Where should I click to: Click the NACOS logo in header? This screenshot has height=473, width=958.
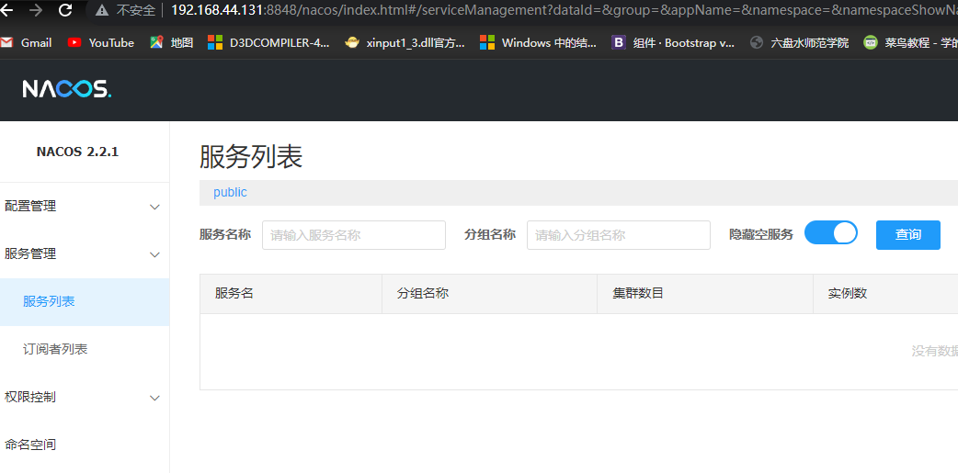67,89
